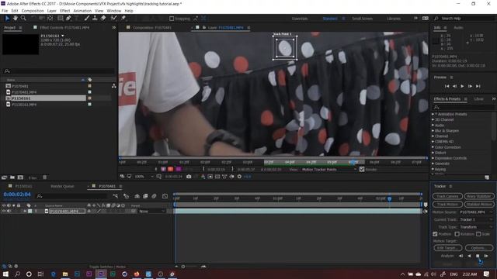The width and height of the screenshot is (497, 279).
Task: Open File Explorer from the taskbar
Action: point(65,274)
